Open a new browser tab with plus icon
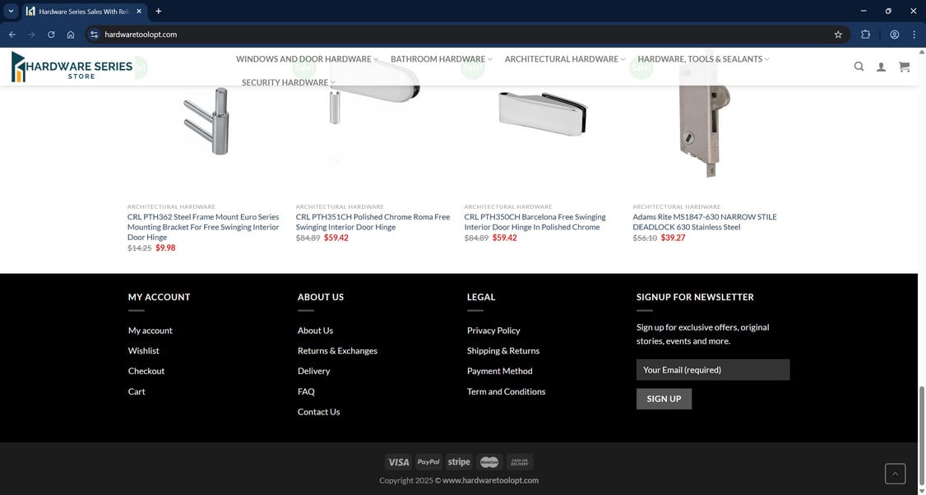926x495 pixels. click(158, 12)
